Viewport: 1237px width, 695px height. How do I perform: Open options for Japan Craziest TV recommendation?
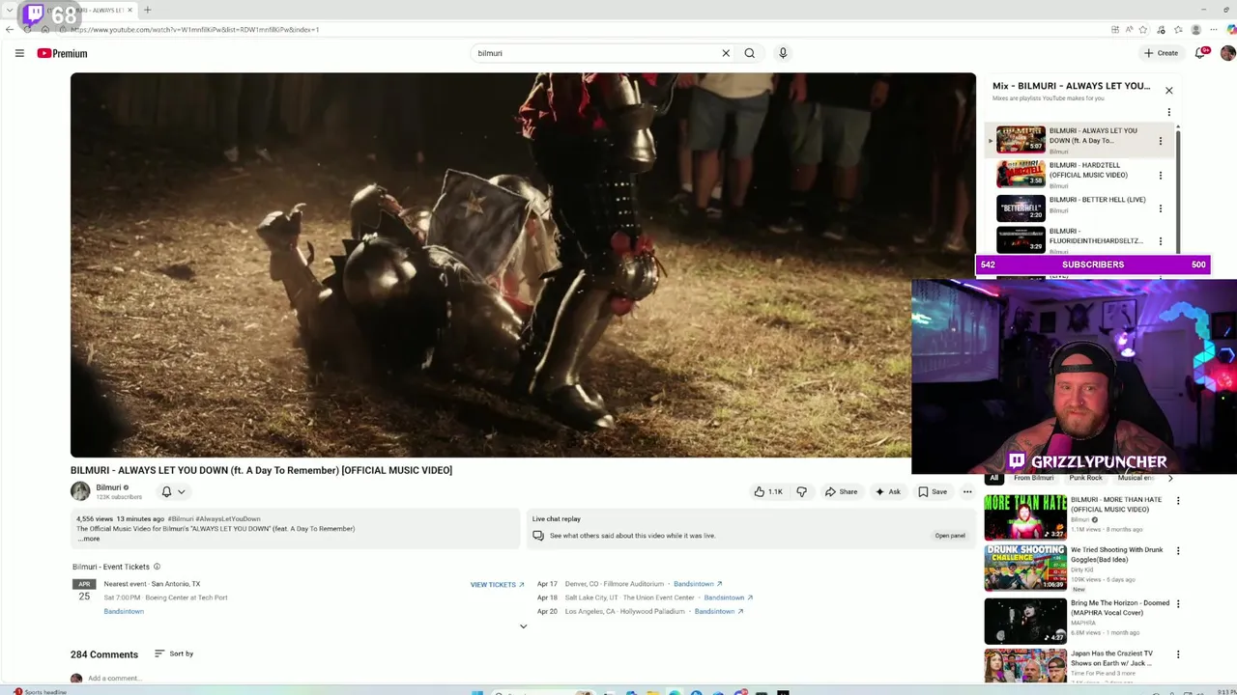1177,654
